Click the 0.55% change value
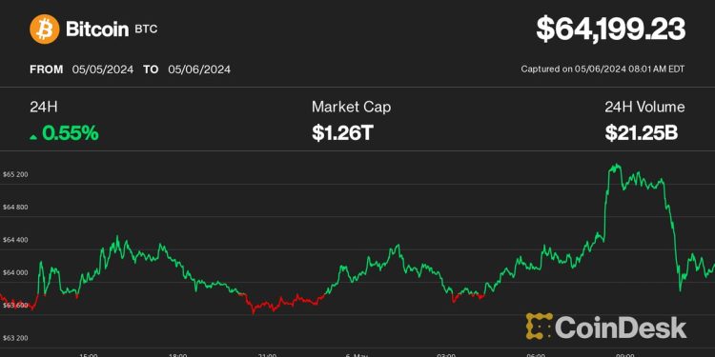 71,133
